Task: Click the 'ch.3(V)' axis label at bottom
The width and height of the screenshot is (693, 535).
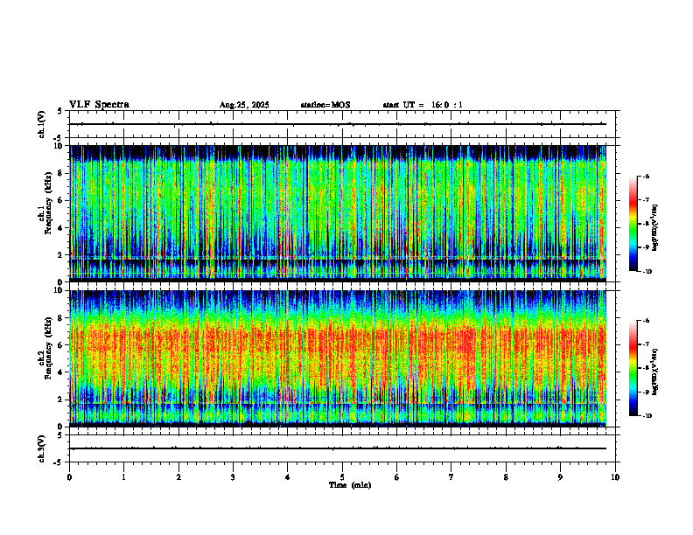Action: pyautogui.click(x=42, y=448)
